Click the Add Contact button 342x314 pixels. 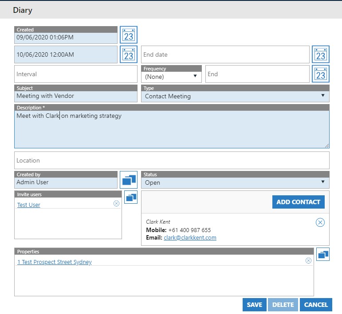[x=298, y=202]
